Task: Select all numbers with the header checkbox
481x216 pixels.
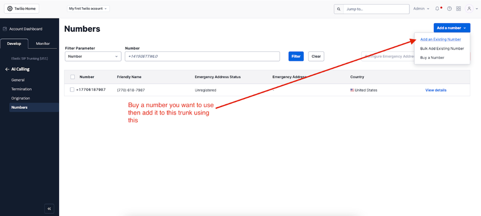Action: 73,77
